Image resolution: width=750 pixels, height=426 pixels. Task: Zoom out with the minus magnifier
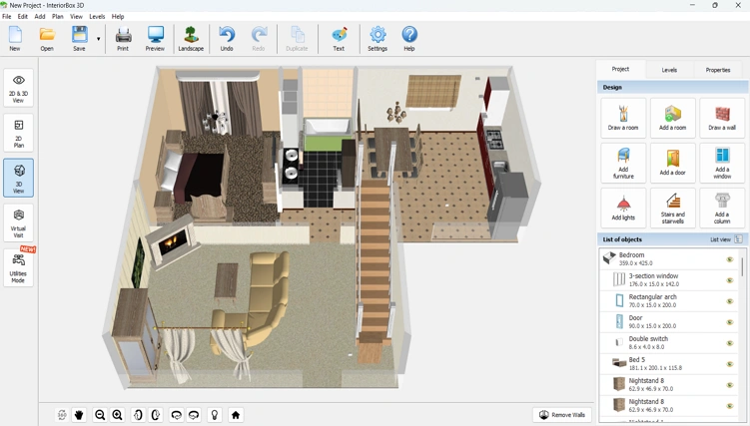tap(100, 415)
